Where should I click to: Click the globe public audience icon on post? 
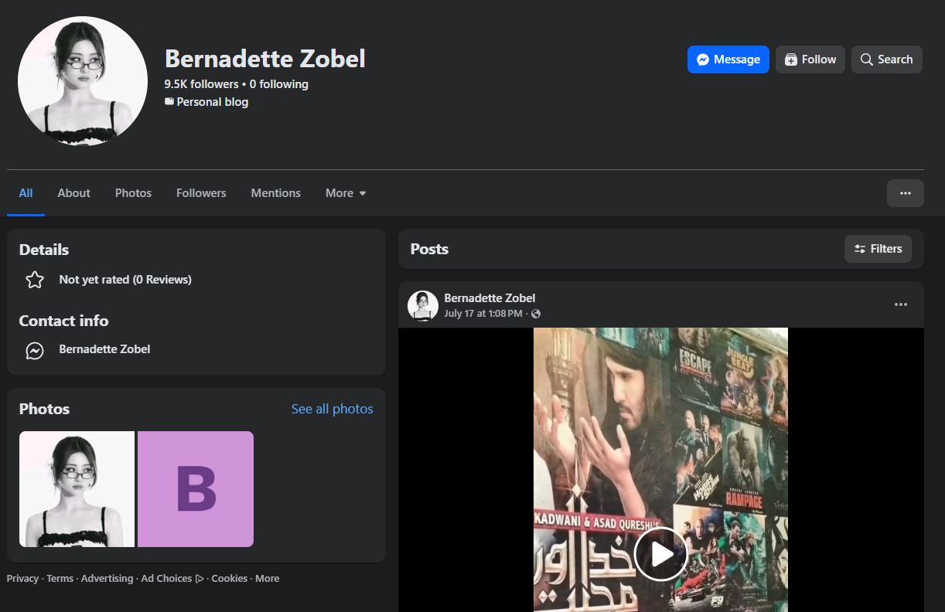[x=536, y=314]
